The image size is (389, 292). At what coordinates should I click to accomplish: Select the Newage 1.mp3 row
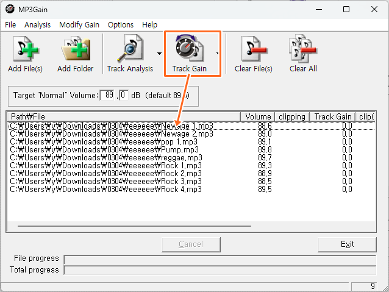(191, 126)
